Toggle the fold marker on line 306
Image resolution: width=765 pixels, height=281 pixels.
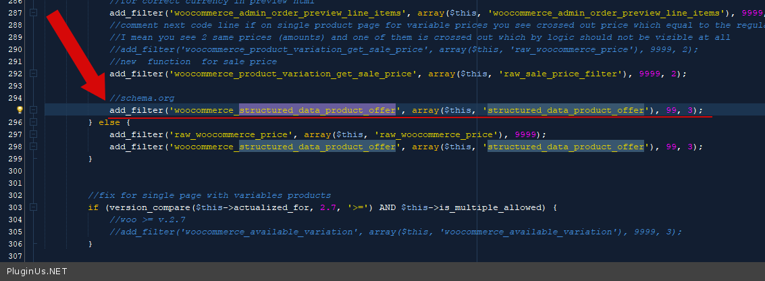coord(34,244)
